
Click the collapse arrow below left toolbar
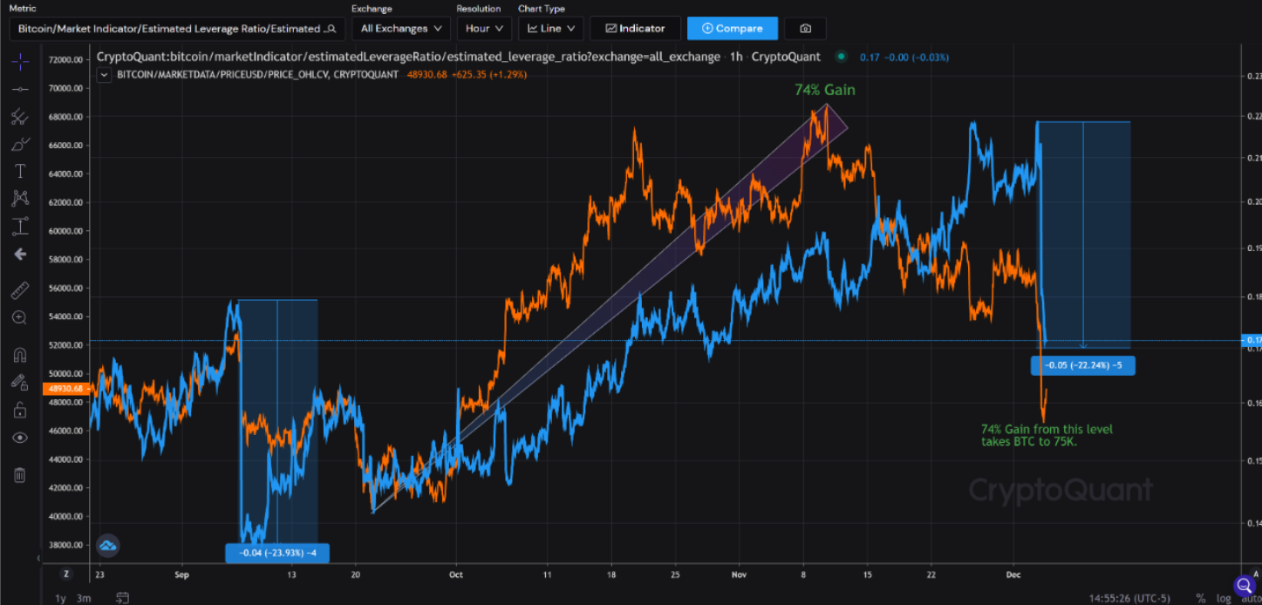(x=38, y=557)
